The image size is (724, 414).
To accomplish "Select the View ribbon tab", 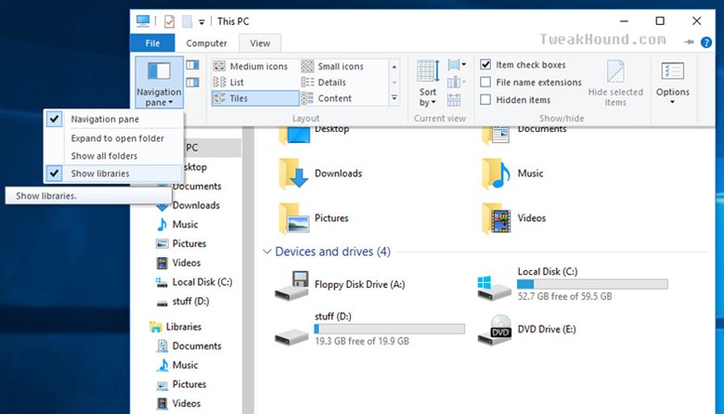I will pyautogui.click(x=260, y=44).
